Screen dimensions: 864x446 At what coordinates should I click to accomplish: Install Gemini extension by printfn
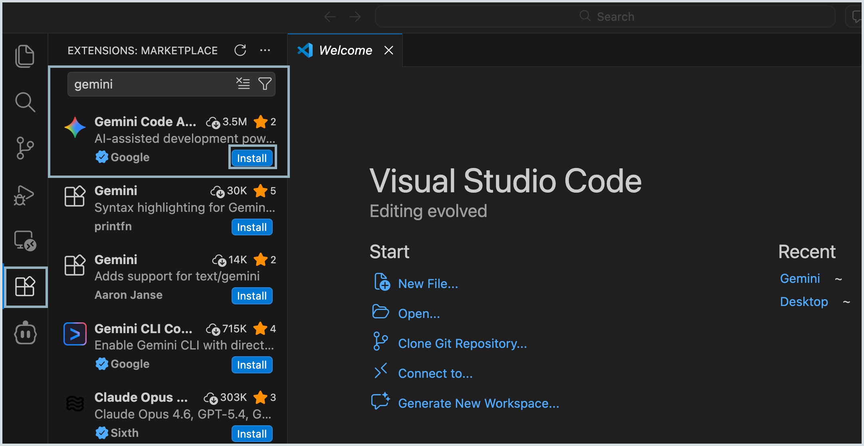tap(252, 227)
